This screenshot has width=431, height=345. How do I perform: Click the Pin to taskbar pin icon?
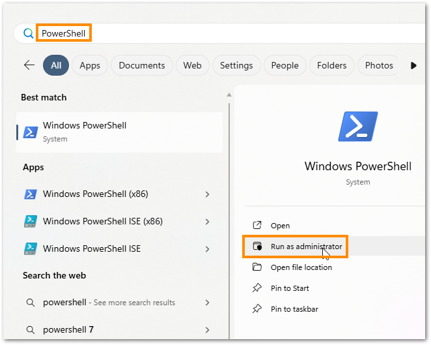tap(257, 309)
